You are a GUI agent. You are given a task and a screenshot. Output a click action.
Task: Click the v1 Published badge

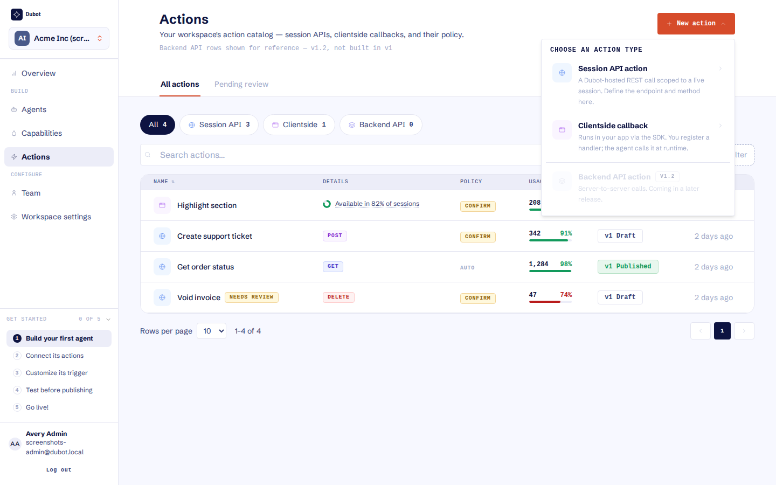point(628,266)
